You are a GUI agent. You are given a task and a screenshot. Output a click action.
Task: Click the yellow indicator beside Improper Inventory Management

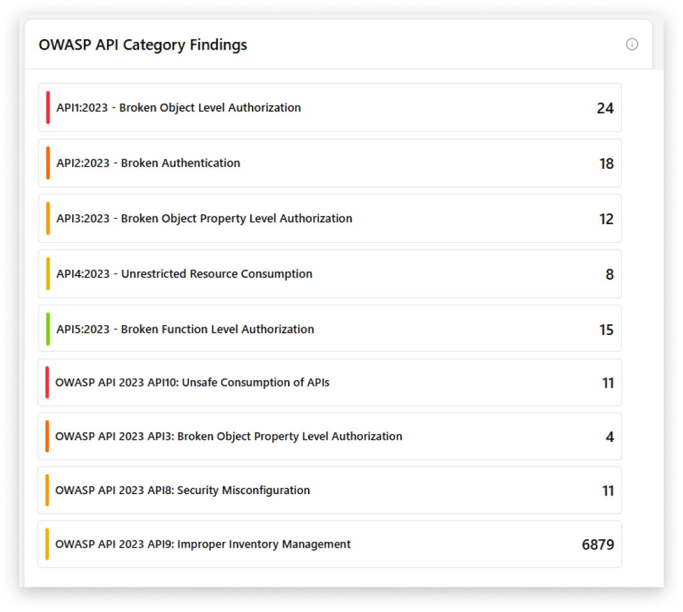(46, 544)
